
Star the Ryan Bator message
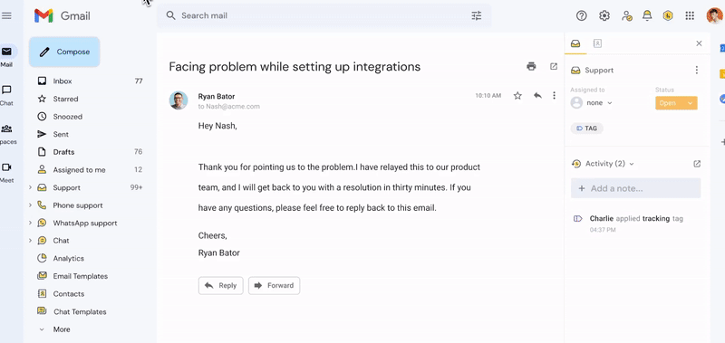(x=517, y=96)
